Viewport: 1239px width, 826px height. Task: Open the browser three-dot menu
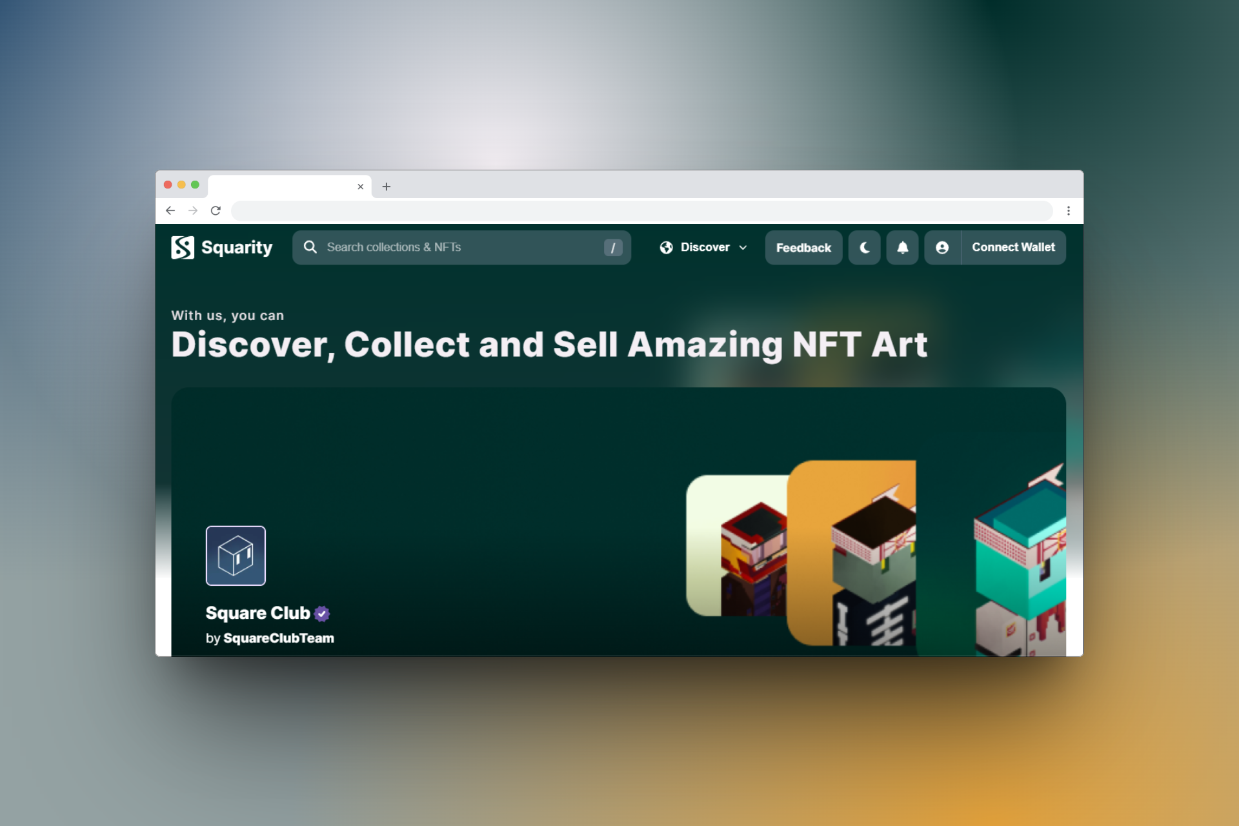point(1068,211)
